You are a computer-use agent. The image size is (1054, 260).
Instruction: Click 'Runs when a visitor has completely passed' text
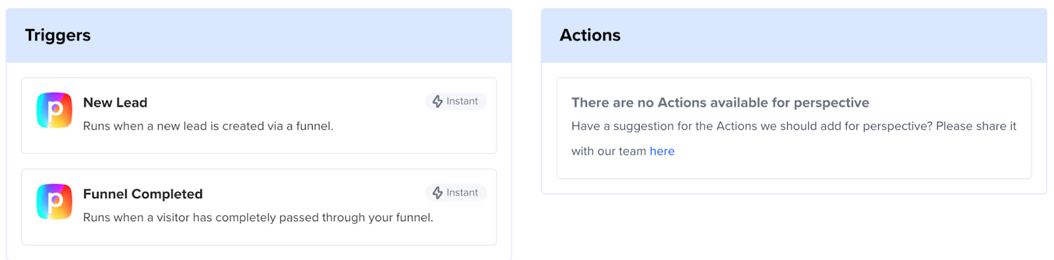258,218
